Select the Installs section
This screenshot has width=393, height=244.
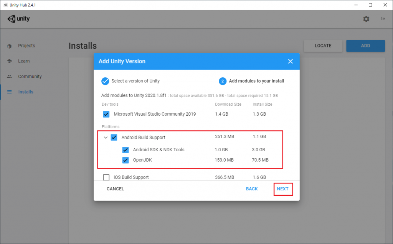coord(26,92)
